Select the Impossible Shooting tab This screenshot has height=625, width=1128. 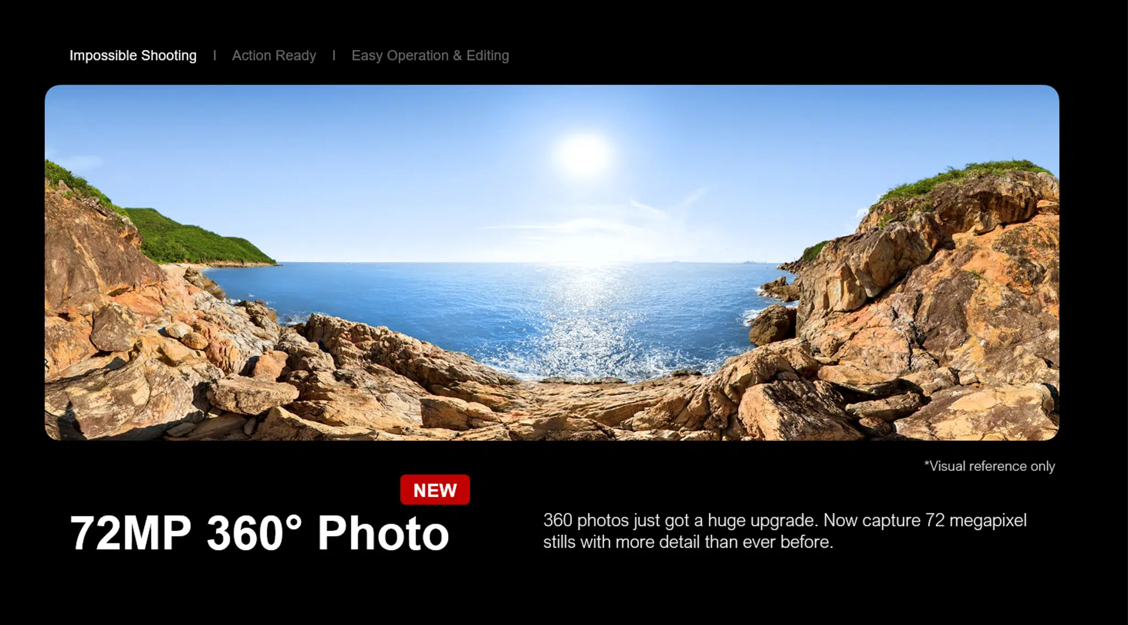pos(133,56)
